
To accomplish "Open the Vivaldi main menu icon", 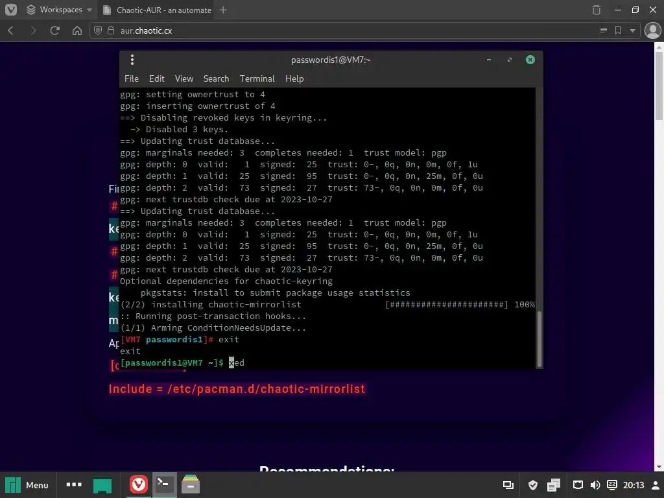I will click(10, 9).
